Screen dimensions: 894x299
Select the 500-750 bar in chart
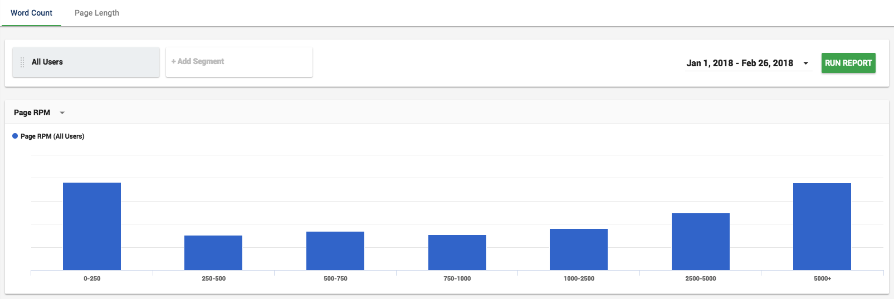pos(335,251)
